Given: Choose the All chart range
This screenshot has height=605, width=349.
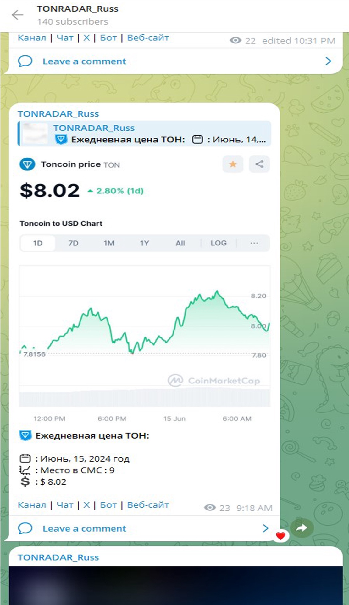Looking at the screenshot, I should coord(180,243).
